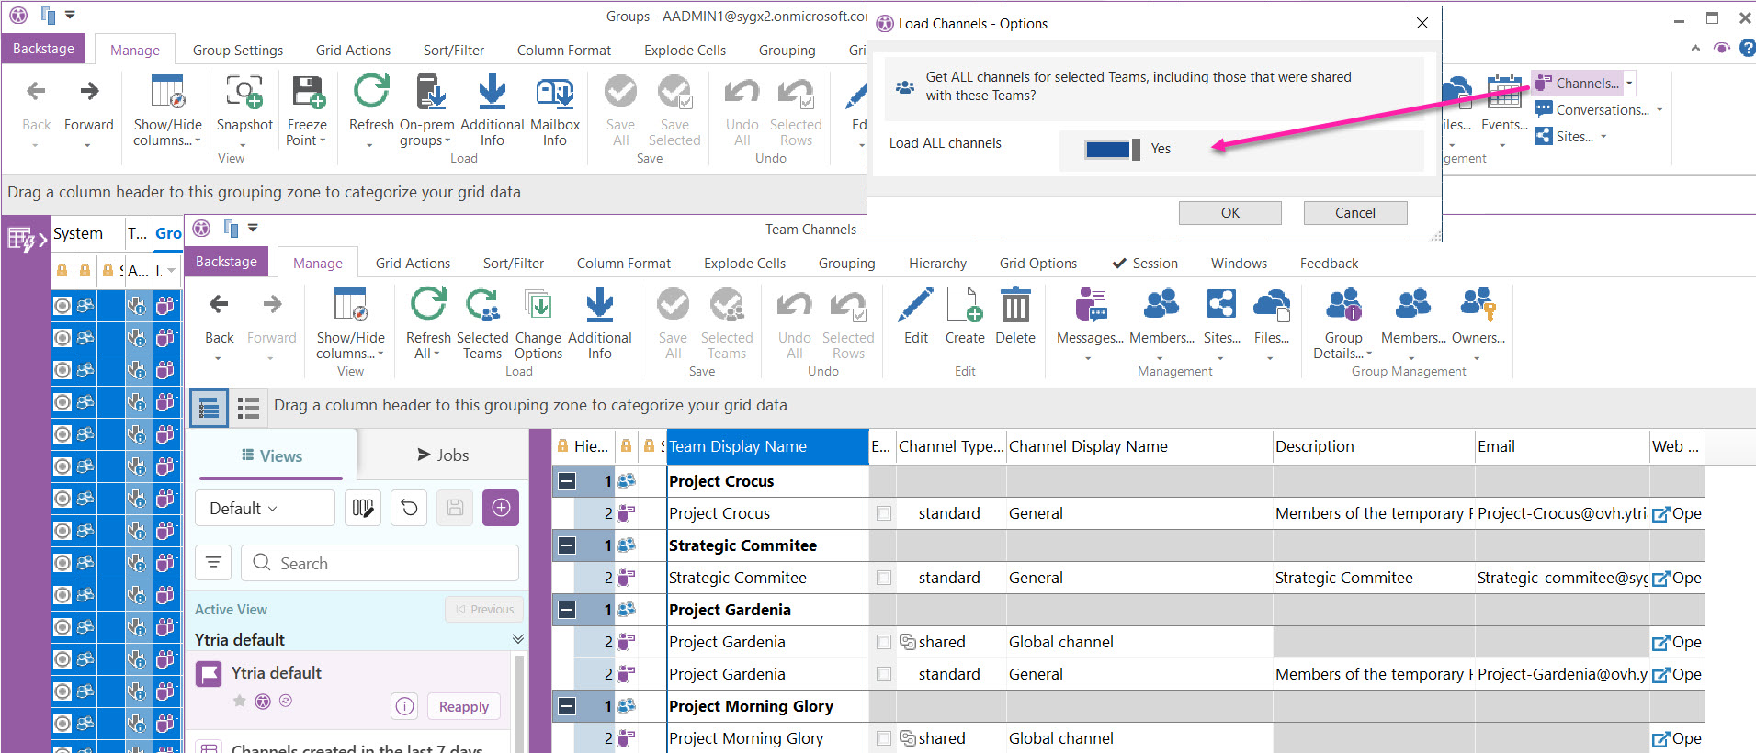Collapse the Project Crocus group row
The image size is (1756, 753).
[x=567, y=481]
